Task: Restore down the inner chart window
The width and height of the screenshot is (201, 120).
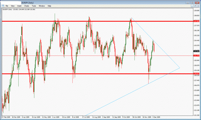Action: (x=195, y=6)
